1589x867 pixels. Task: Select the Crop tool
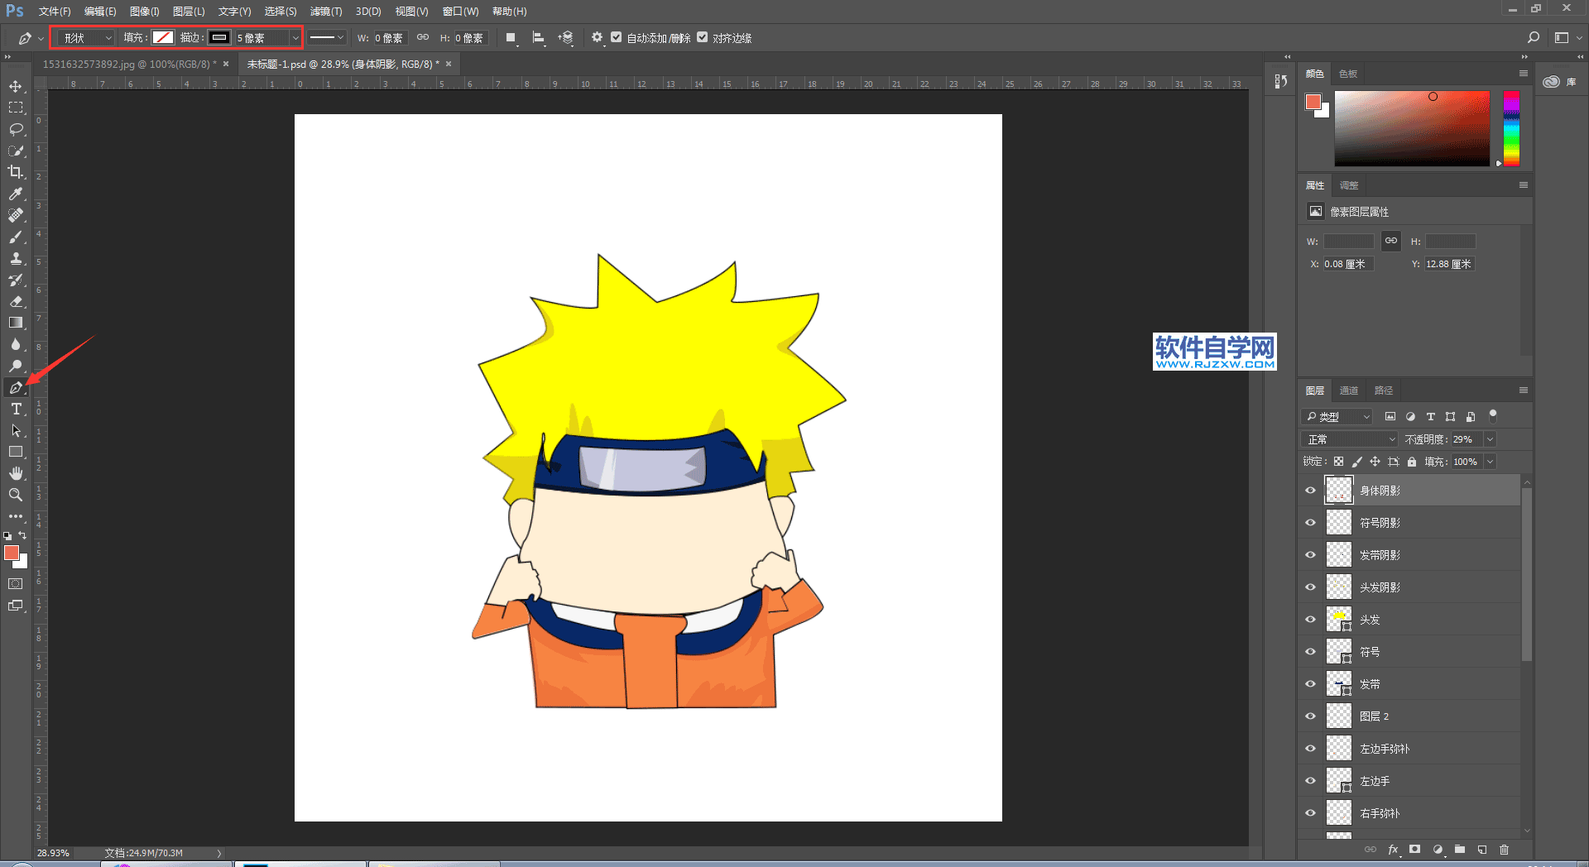pyautogui.click(x=16, y=172)
